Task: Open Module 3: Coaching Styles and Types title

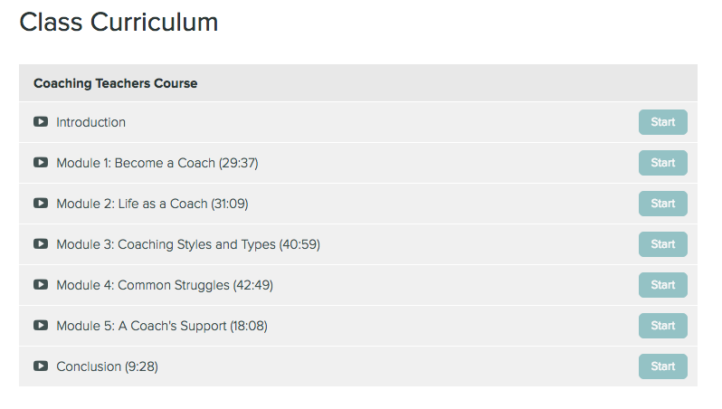Action: tap(188, 244)
